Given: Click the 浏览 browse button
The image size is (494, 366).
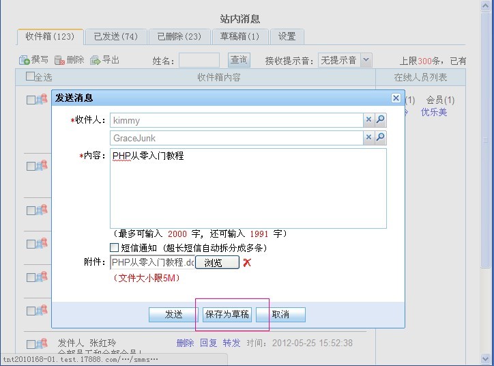Looking at the screenshot, I should pos(217,263).
